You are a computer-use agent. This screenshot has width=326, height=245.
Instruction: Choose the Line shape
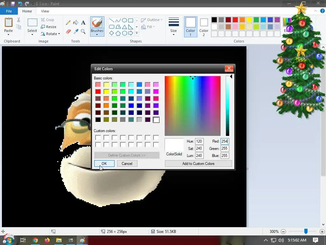coord(112,20)
